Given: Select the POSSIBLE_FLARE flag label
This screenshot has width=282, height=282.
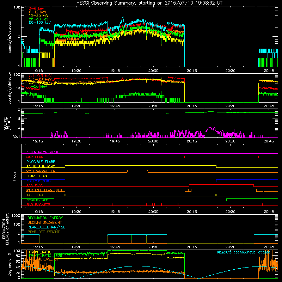Looking at the screenshot, I should coord(41,162).
